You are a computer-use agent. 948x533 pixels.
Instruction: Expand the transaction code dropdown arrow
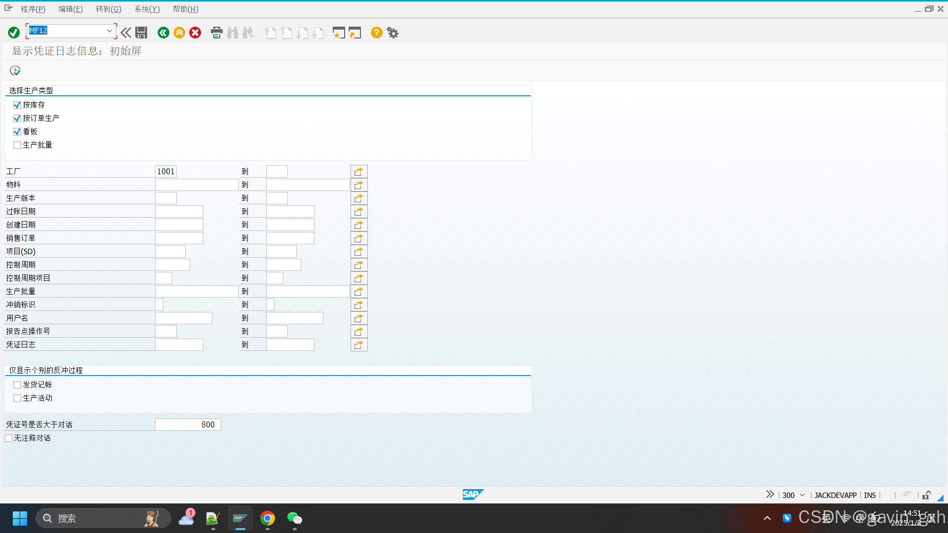pyautogui.click(x=109, y=31)
